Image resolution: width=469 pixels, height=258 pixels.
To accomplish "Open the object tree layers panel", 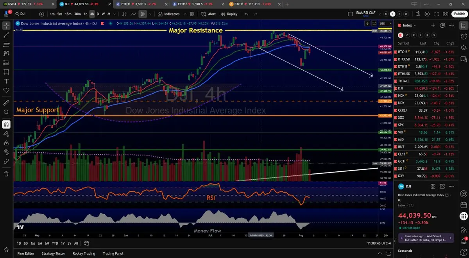I will coord(464,48).
